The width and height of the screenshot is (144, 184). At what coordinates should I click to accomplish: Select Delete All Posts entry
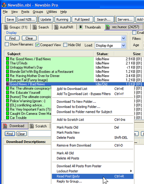tap(93, 158)
